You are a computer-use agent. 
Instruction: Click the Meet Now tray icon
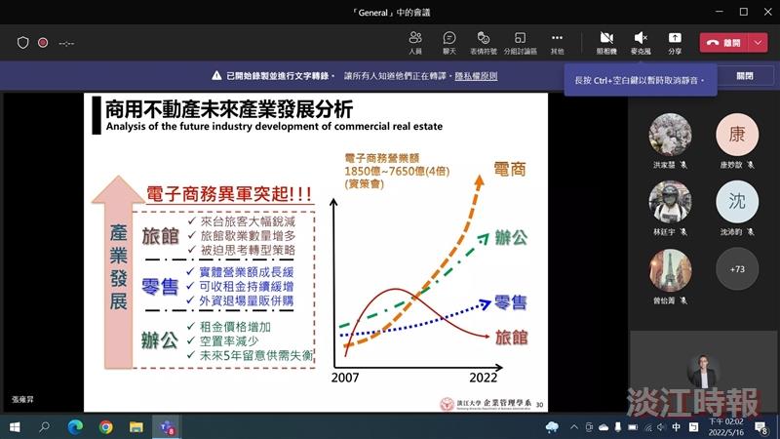589,427
